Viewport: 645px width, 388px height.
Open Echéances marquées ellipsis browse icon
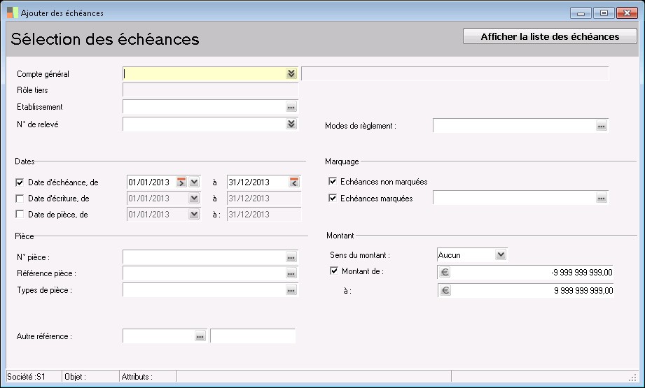602,198
